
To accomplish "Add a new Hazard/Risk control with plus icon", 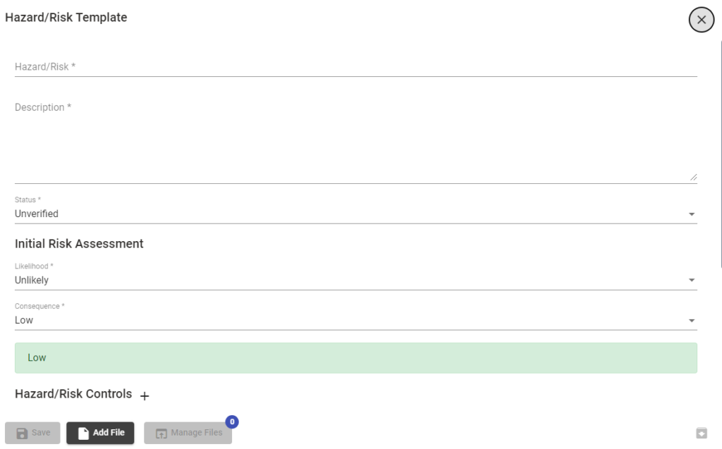I will [145, 396].
